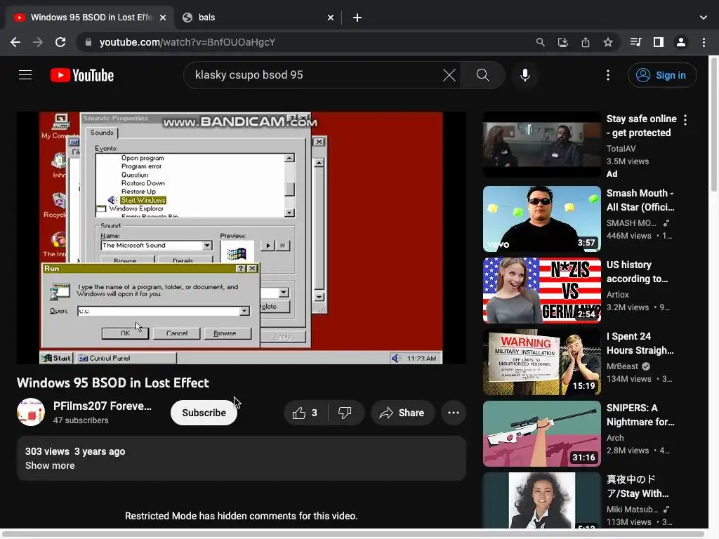719x539 pixels.
Task: Bookmark this page with the star icon
Action: pos(607,42)
